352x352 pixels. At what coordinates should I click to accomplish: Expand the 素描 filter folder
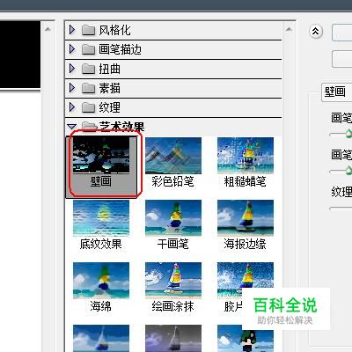(72, 88)
